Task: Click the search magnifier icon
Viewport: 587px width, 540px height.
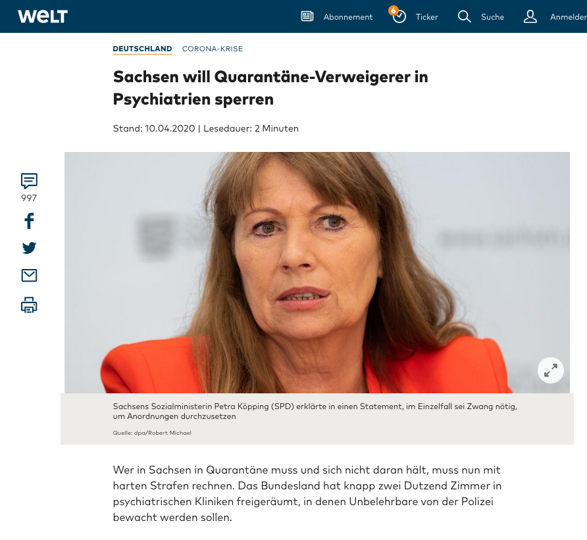Action: point(464,16)
